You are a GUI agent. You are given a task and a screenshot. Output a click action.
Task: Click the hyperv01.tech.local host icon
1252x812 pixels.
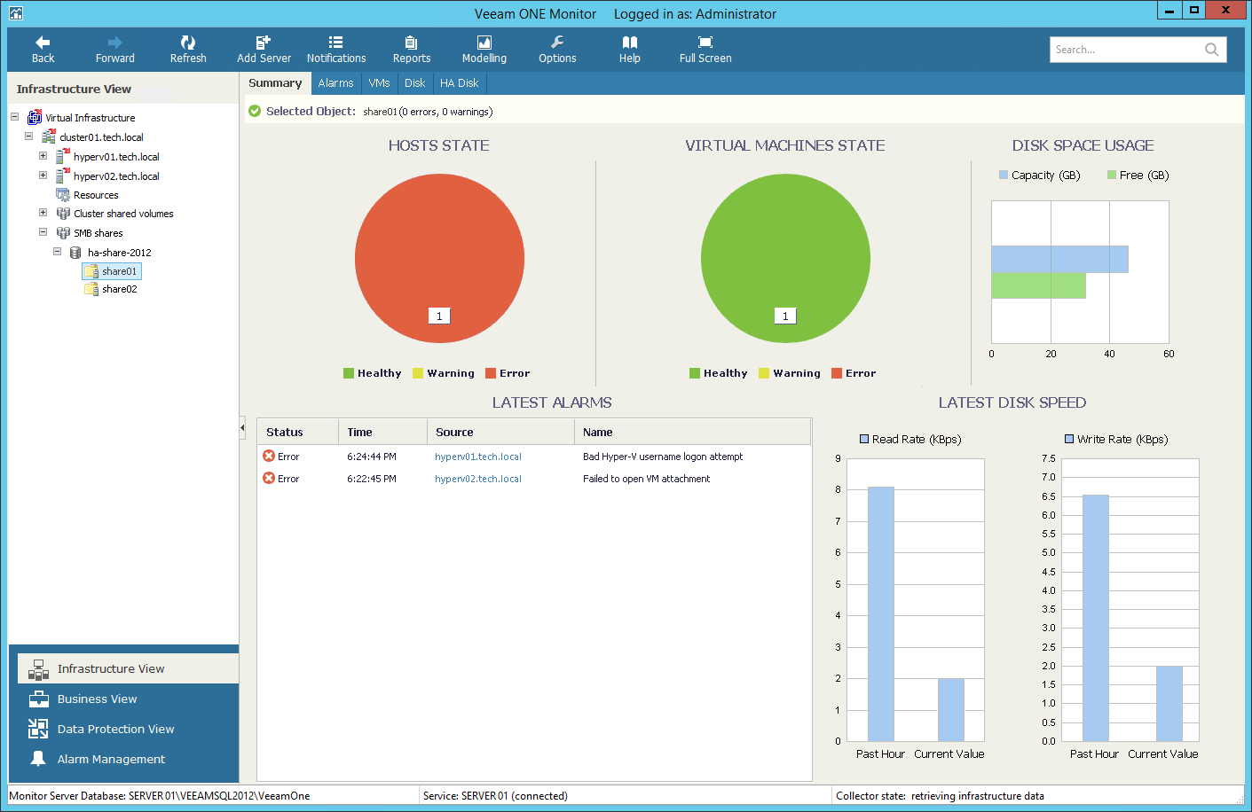click(63, 156)
